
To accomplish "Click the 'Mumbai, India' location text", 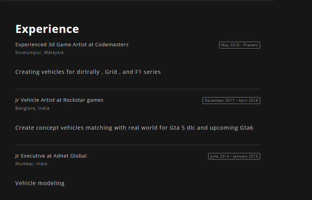I will tap(31, 164).
